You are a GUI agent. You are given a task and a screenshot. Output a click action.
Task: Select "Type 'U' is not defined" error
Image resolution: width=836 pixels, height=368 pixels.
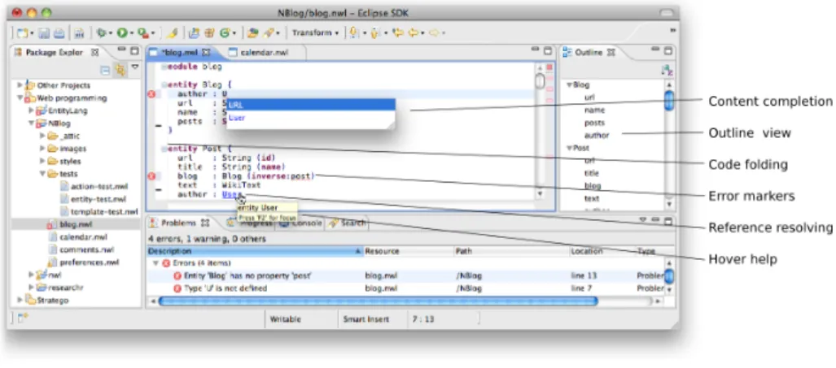point(225,288)
